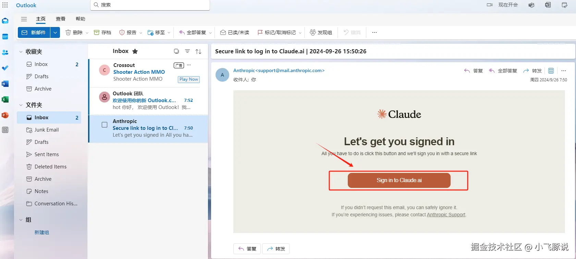Image resolution: width=576 pixels, height=259 pixels.
Task: Open Sent Items folder
Action: tap(49, 154)
